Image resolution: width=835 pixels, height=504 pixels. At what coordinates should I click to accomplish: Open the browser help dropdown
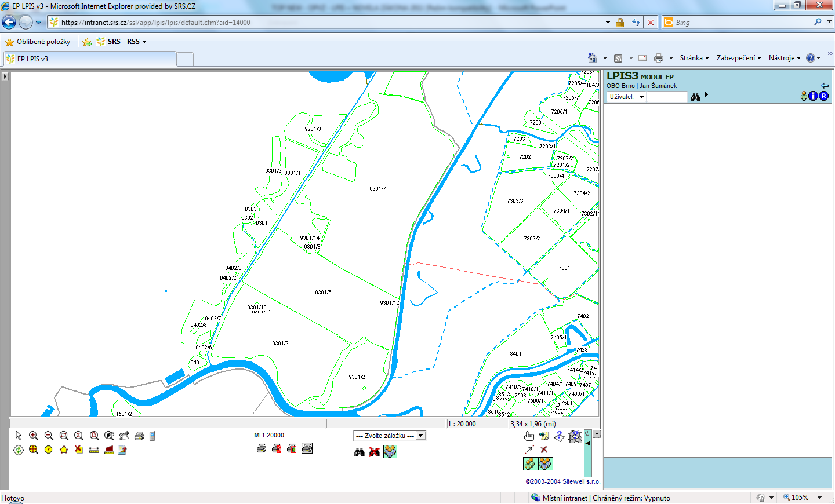coord(814,58)
